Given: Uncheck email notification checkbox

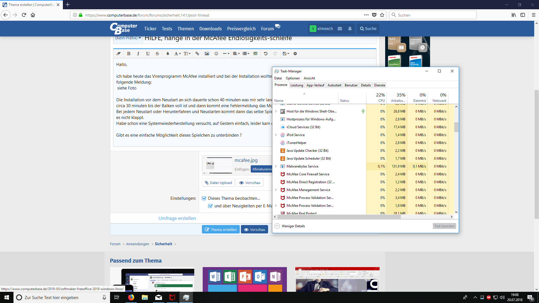Looking at the screenshot, I should pyautogui.click(x=210, y=206).
